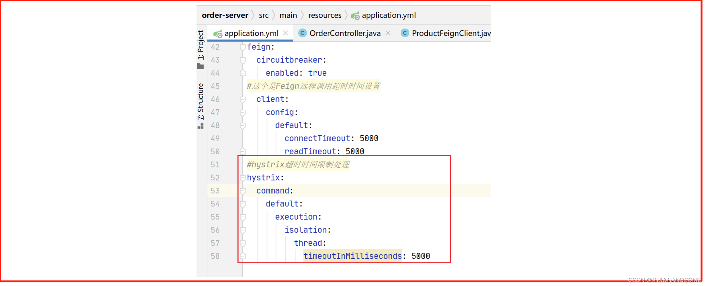Select application.yml in the breadcrumb path
This screenshot has width=707, height=286.
click(x=389, y=15)
